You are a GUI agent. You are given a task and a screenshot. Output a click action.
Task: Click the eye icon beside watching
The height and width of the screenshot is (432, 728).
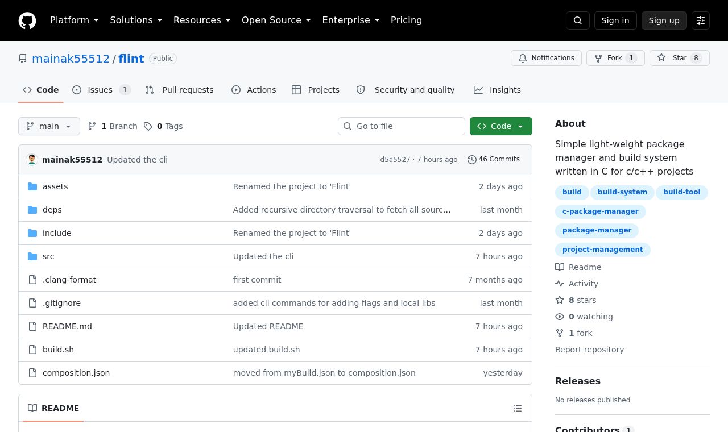560,317
